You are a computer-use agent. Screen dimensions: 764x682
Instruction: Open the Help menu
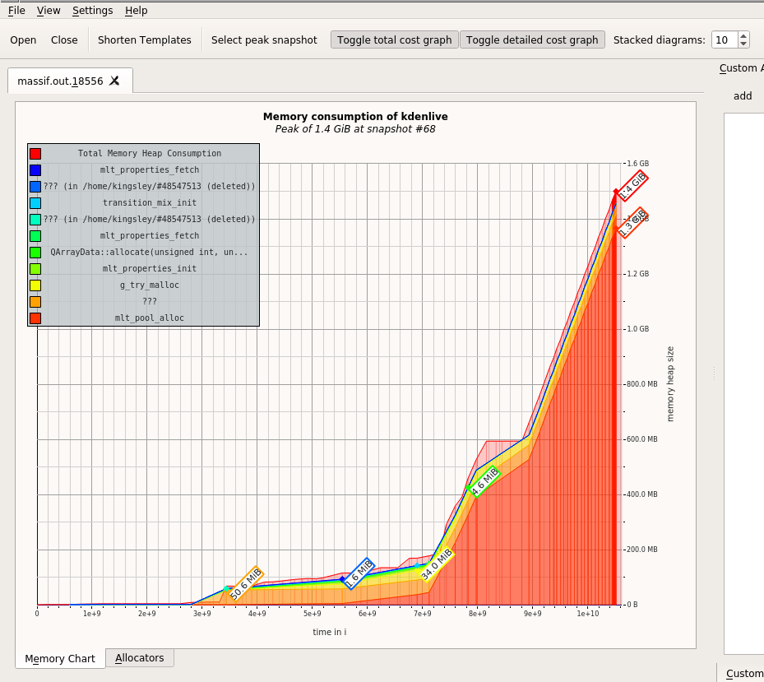pos(136,10)
